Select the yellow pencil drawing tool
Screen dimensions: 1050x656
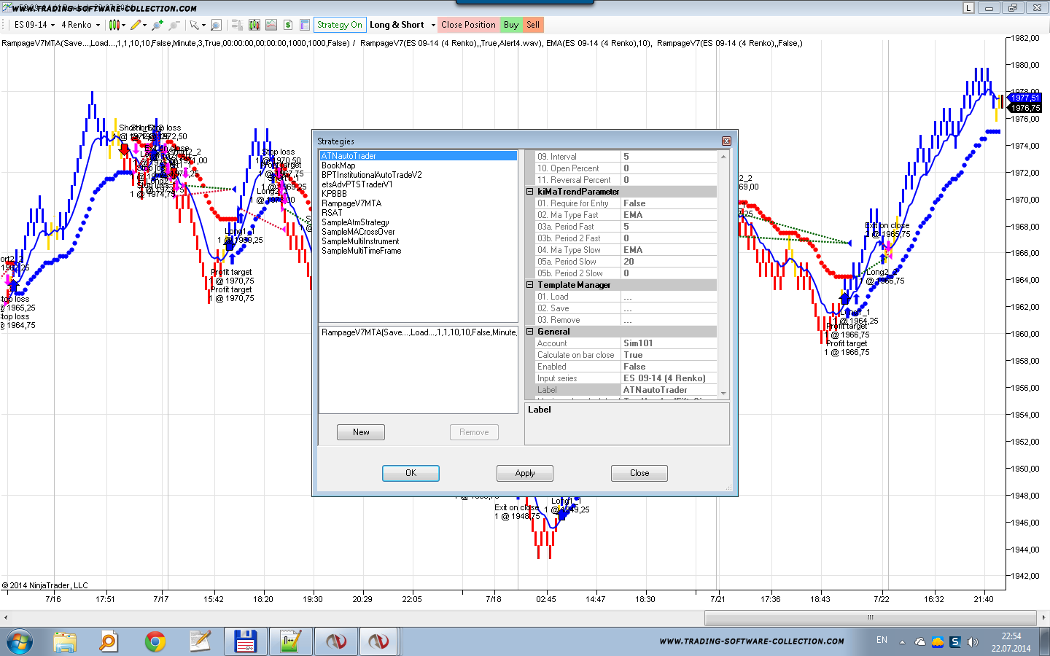pos(136,25)
